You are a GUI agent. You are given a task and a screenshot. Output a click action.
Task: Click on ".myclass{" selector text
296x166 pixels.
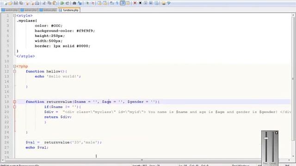tap(27, 21)
